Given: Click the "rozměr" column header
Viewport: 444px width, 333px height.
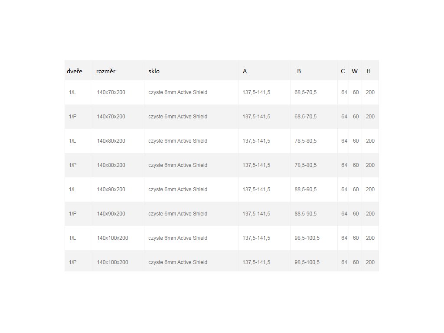Looking at the screenshot, I should (106, 71).
